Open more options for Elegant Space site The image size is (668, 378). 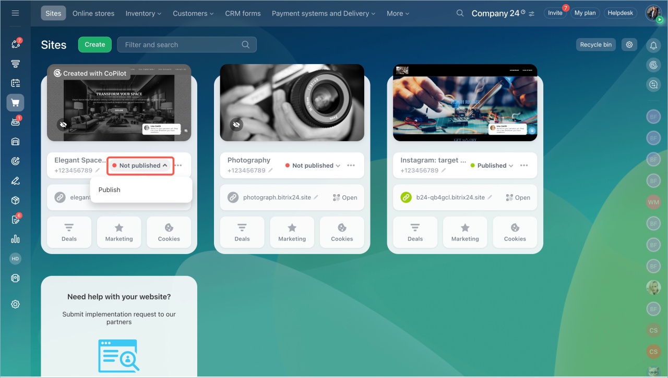pyautogui.click(x=178, y=166)
